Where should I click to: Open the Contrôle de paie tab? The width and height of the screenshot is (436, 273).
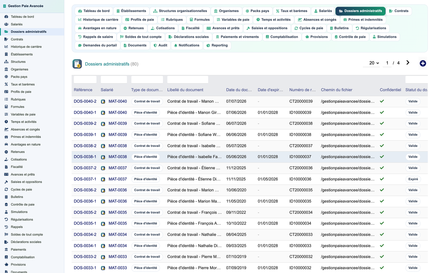[x=350, y=37]
